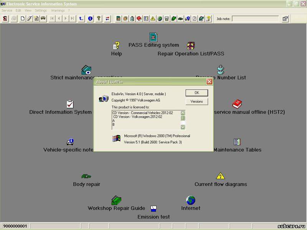Click the go-to-first-page navigation arrow
This screenshot has height=230, width=307.
point(52,18)
